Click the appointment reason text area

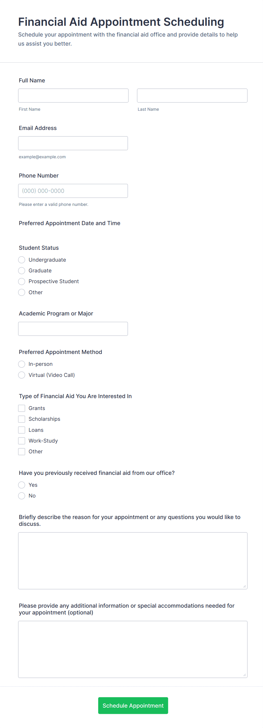[133, 561]
